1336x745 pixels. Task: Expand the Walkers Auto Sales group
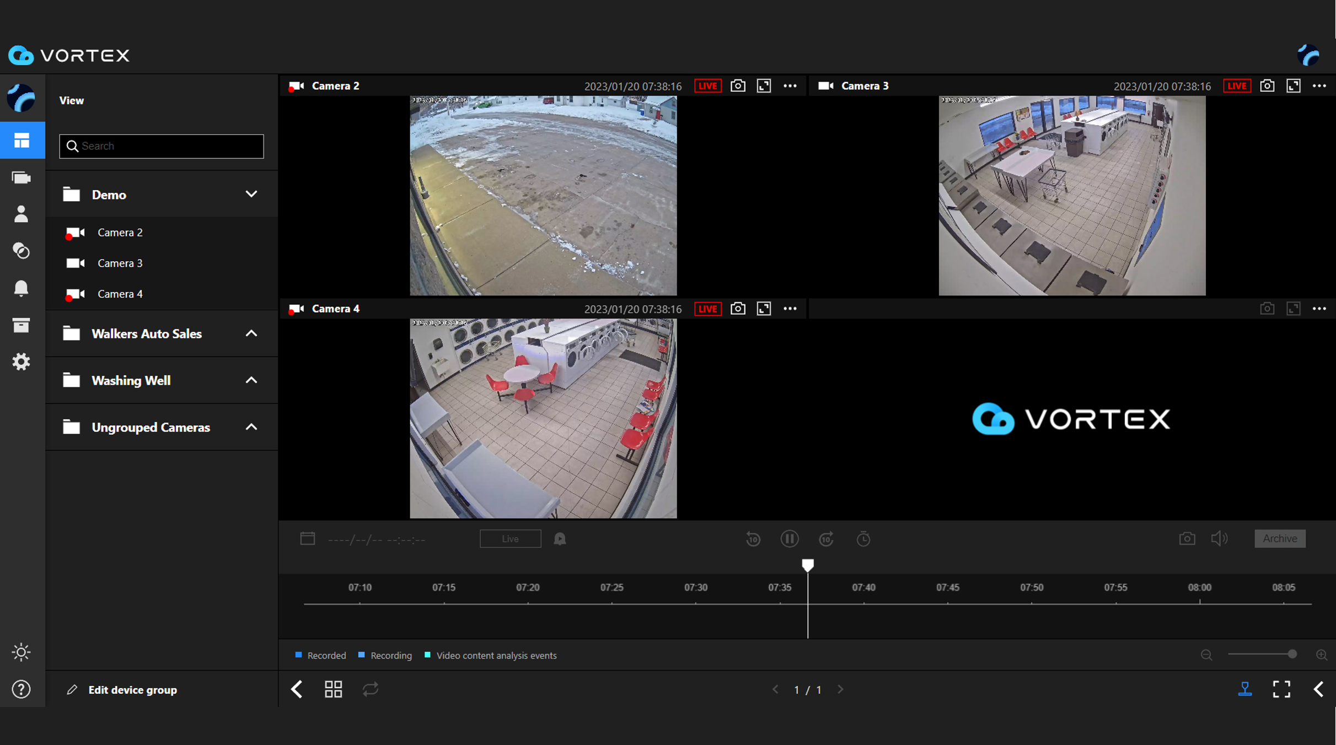click(251, 334)
